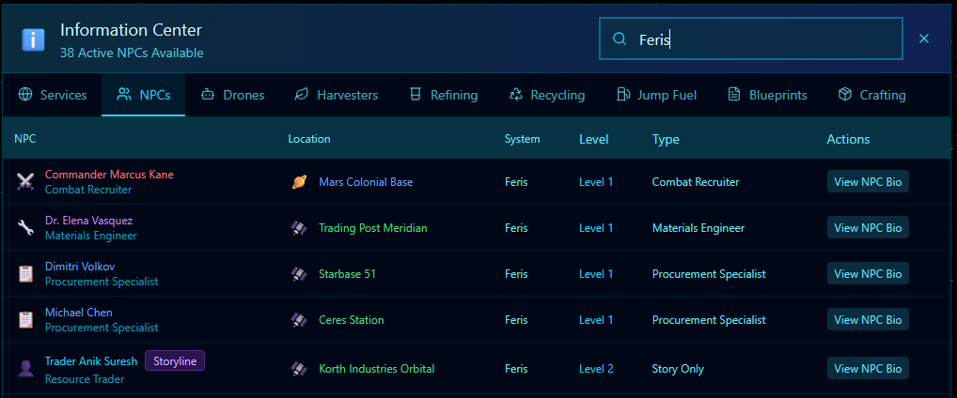Click the planet icon next to Mars Colonial Base
This screenshot has width=957, height=398.
(299, 182)
